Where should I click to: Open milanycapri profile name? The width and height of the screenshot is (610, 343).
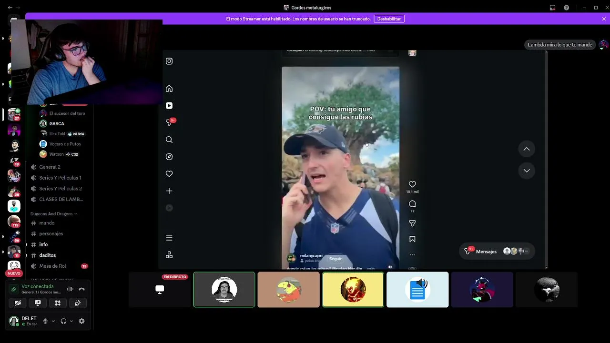[311, 256]
